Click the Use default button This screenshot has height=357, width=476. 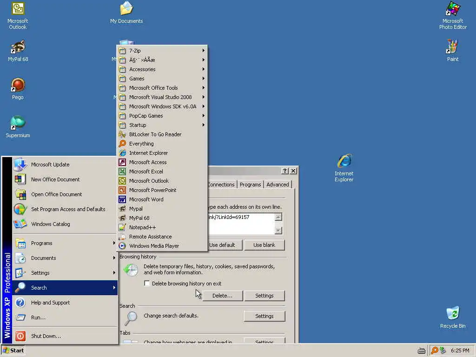click(x=225, y=245)
